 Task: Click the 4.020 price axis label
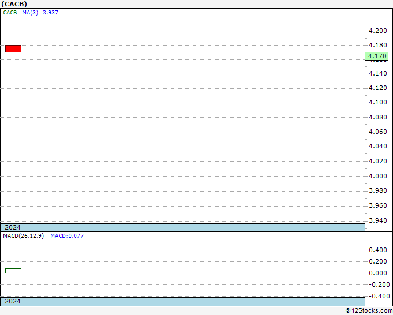pos(378,161)
